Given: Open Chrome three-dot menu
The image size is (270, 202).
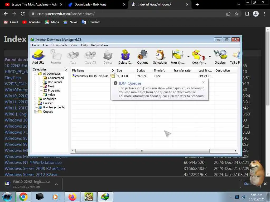Looking at the screenshot, I should pos(264,14).
